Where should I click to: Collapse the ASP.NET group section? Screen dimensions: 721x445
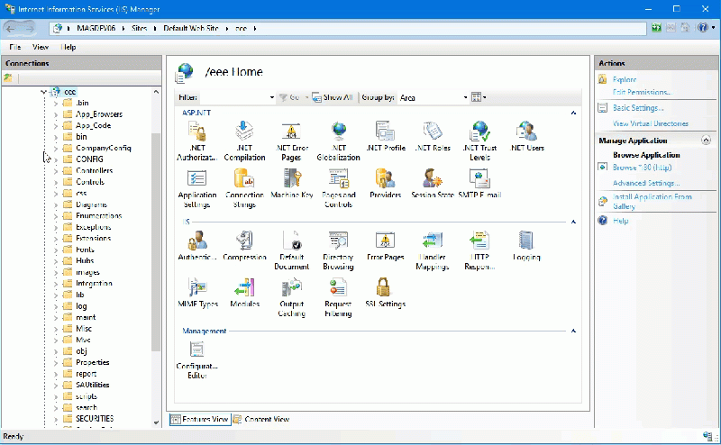click(x=573, y=113)
